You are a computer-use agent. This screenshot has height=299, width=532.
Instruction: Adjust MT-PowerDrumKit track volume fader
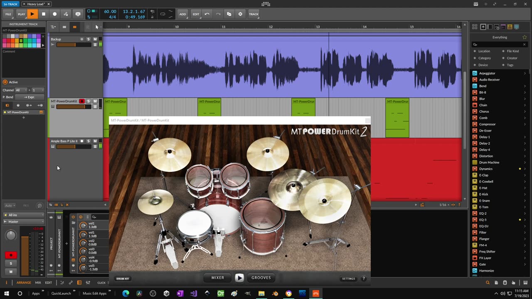pos(74,107)
